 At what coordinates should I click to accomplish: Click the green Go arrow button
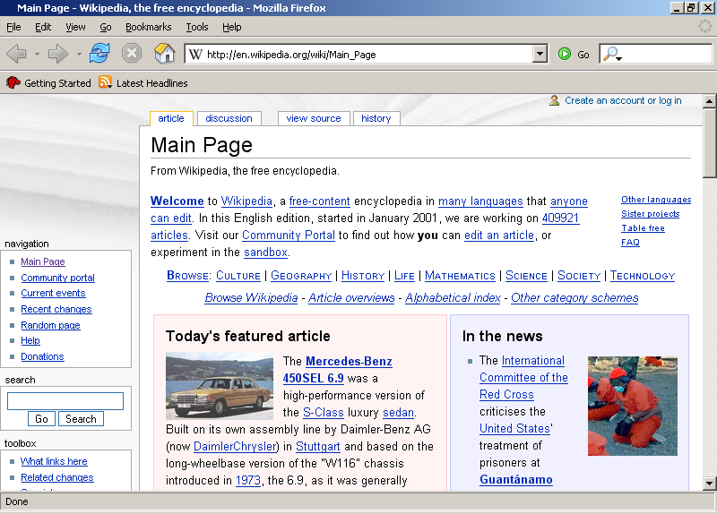565,54
